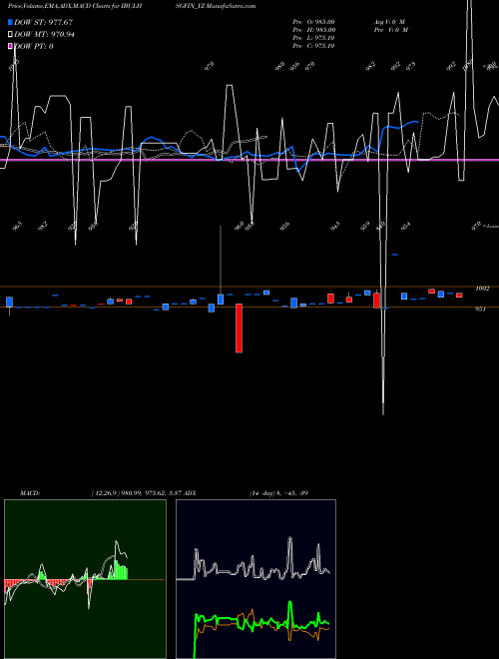This screenshot has width=499, height=659.
Task: Click the isolated blue dash above the 1002 line
Action: tap(395, 255)
